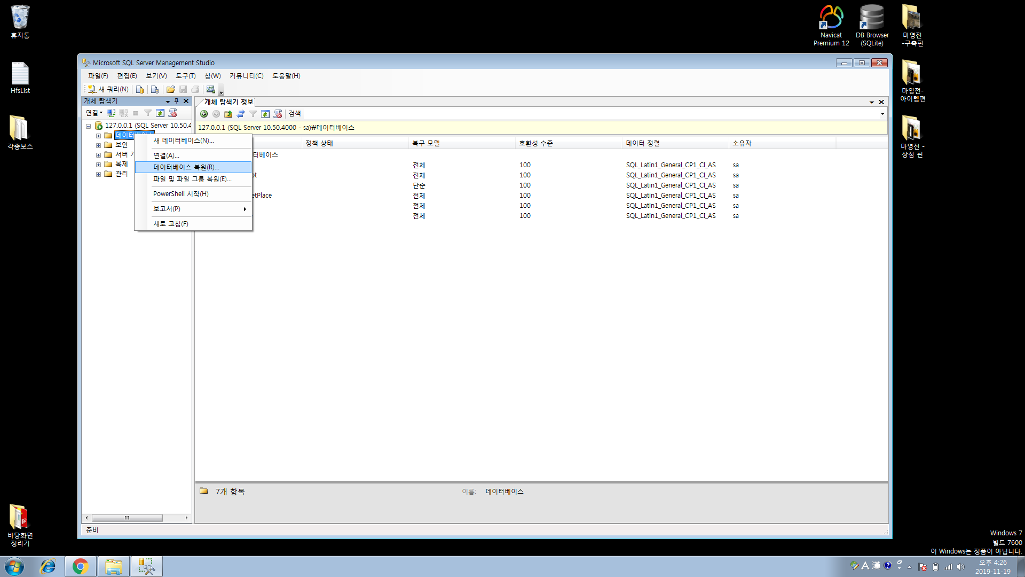1025x577 pixels.
Task: Open the 창(W) menu
Action: 212,76
